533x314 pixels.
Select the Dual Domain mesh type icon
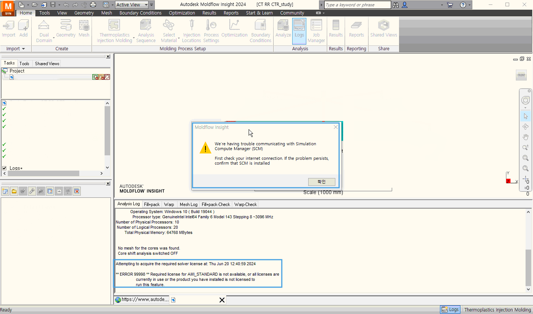coord(44,31)
